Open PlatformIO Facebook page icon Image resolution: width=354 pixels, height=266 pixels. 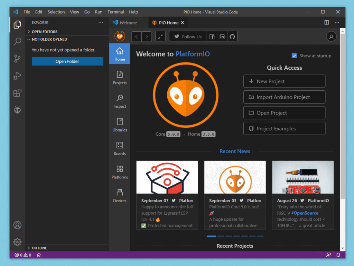[212, 37]
